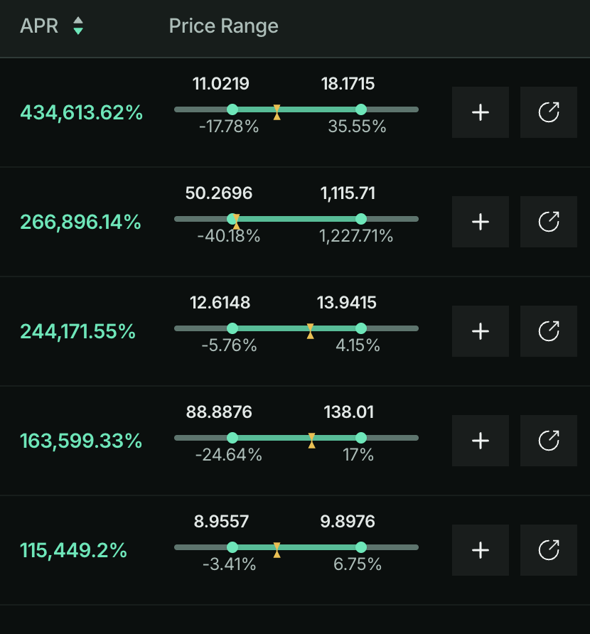The height and width of the screenshot is (634, 590).
Task: Click the current price marker in the 11.0219 range
Action: click(277, 112)
